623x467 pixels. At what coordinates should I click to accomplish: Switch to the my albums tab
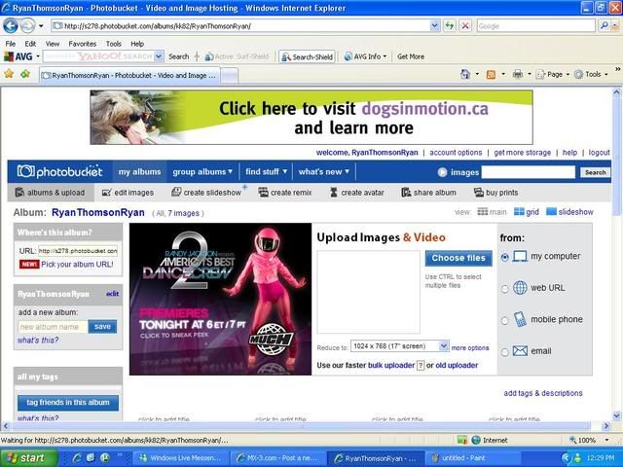(x=139, y=172)
